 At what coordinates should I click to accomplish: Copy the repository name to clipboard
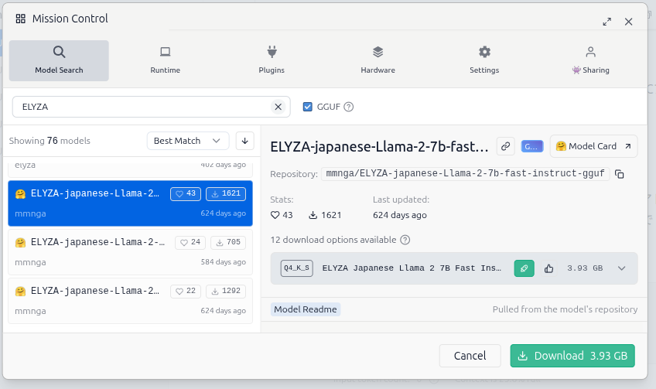619,174
